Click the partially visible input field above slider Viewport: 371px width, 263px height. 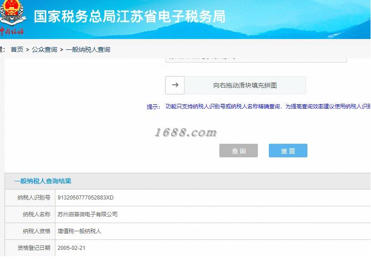tap(256, 60)
